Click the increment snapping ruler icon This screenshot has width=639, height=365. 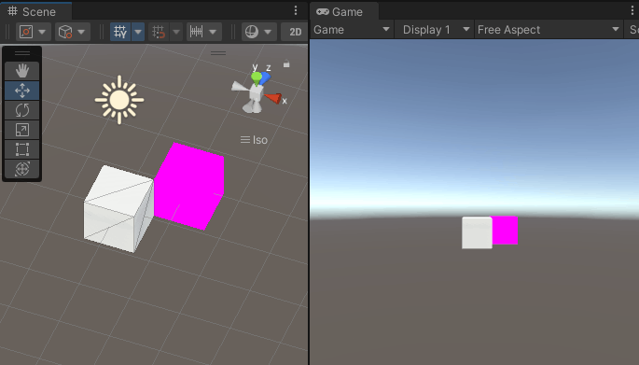(x=197, y=32)
